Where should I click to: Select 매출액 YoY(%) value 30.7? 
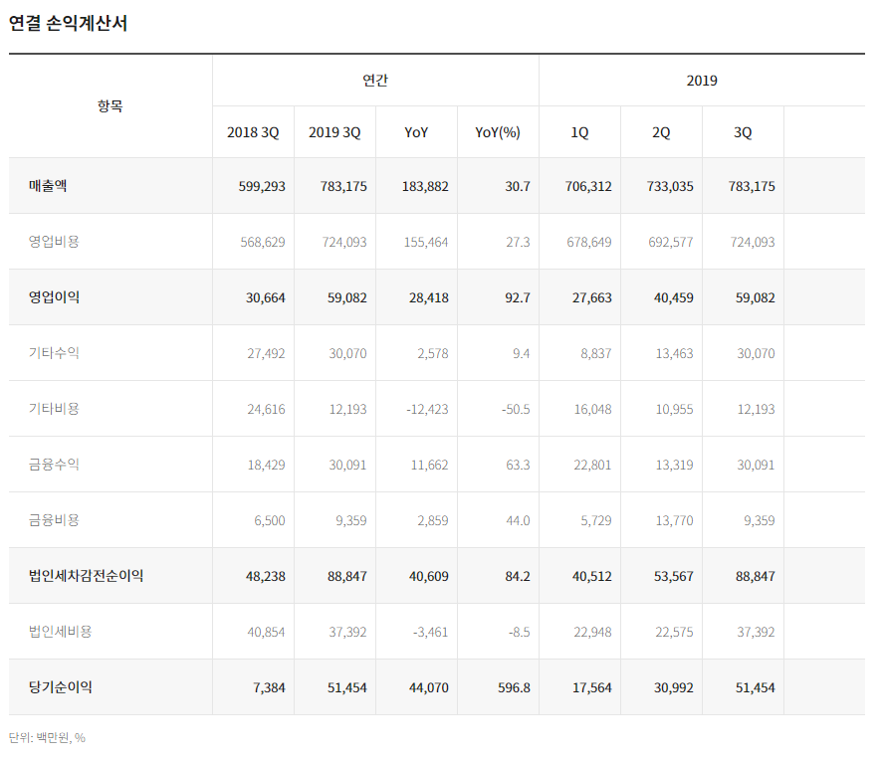coord(518,186)
